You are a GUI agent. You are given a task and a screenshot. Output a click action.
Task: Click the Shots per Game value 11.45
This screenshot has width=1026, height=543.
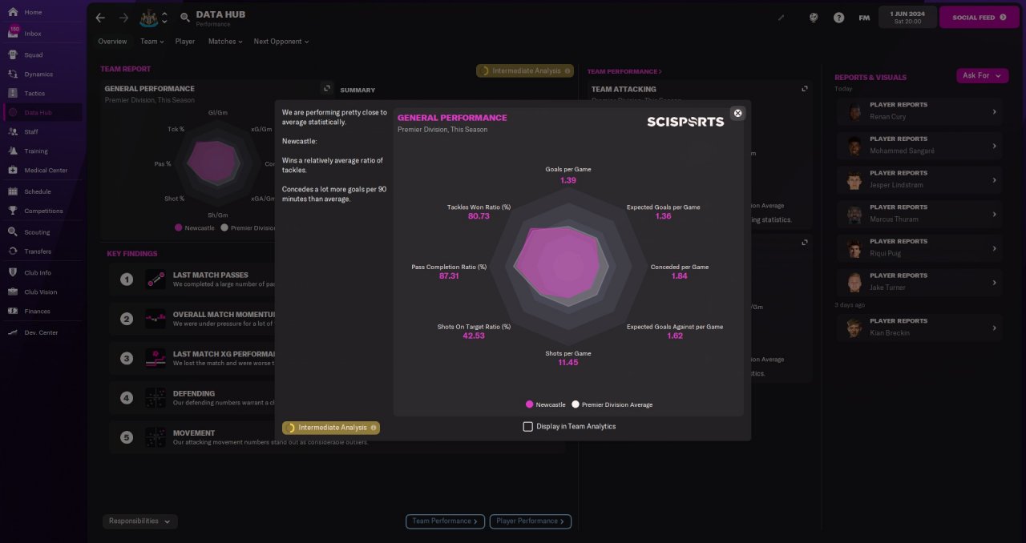tap(568, 363)
